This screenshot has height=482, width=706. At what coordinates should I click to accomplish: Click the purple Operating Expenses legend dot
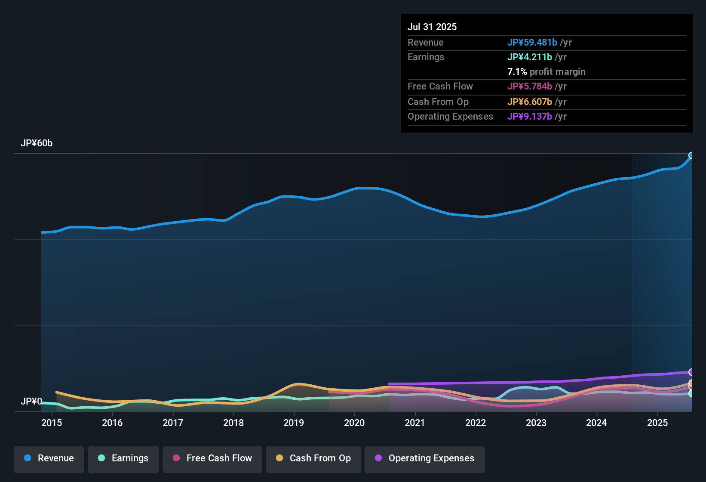coord(378,458)
